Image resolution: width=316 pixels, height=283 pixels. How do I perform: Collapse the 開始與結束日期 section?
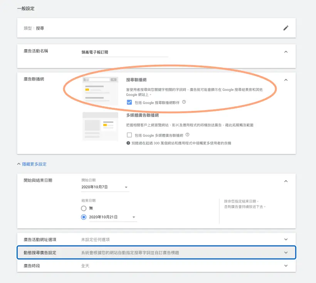pos(286,181)
